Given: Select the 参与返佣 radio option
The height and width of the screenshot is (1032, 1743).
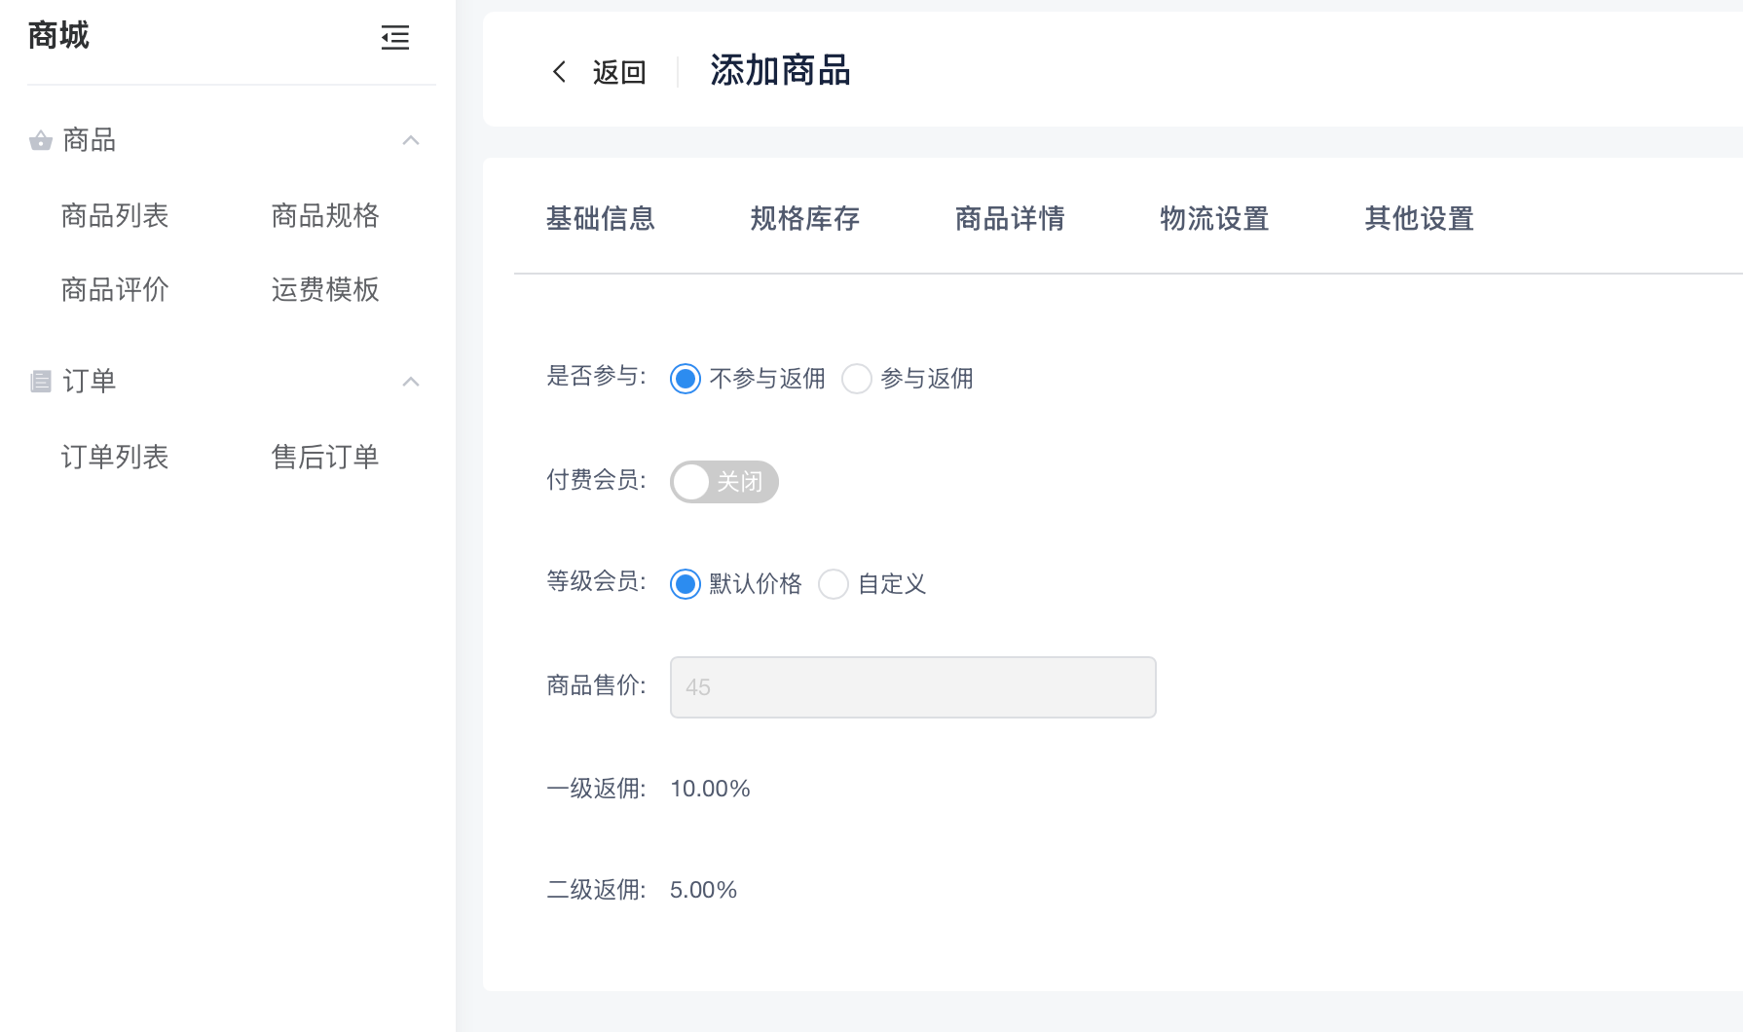Looking at the screenshot, I should (857, 379).
